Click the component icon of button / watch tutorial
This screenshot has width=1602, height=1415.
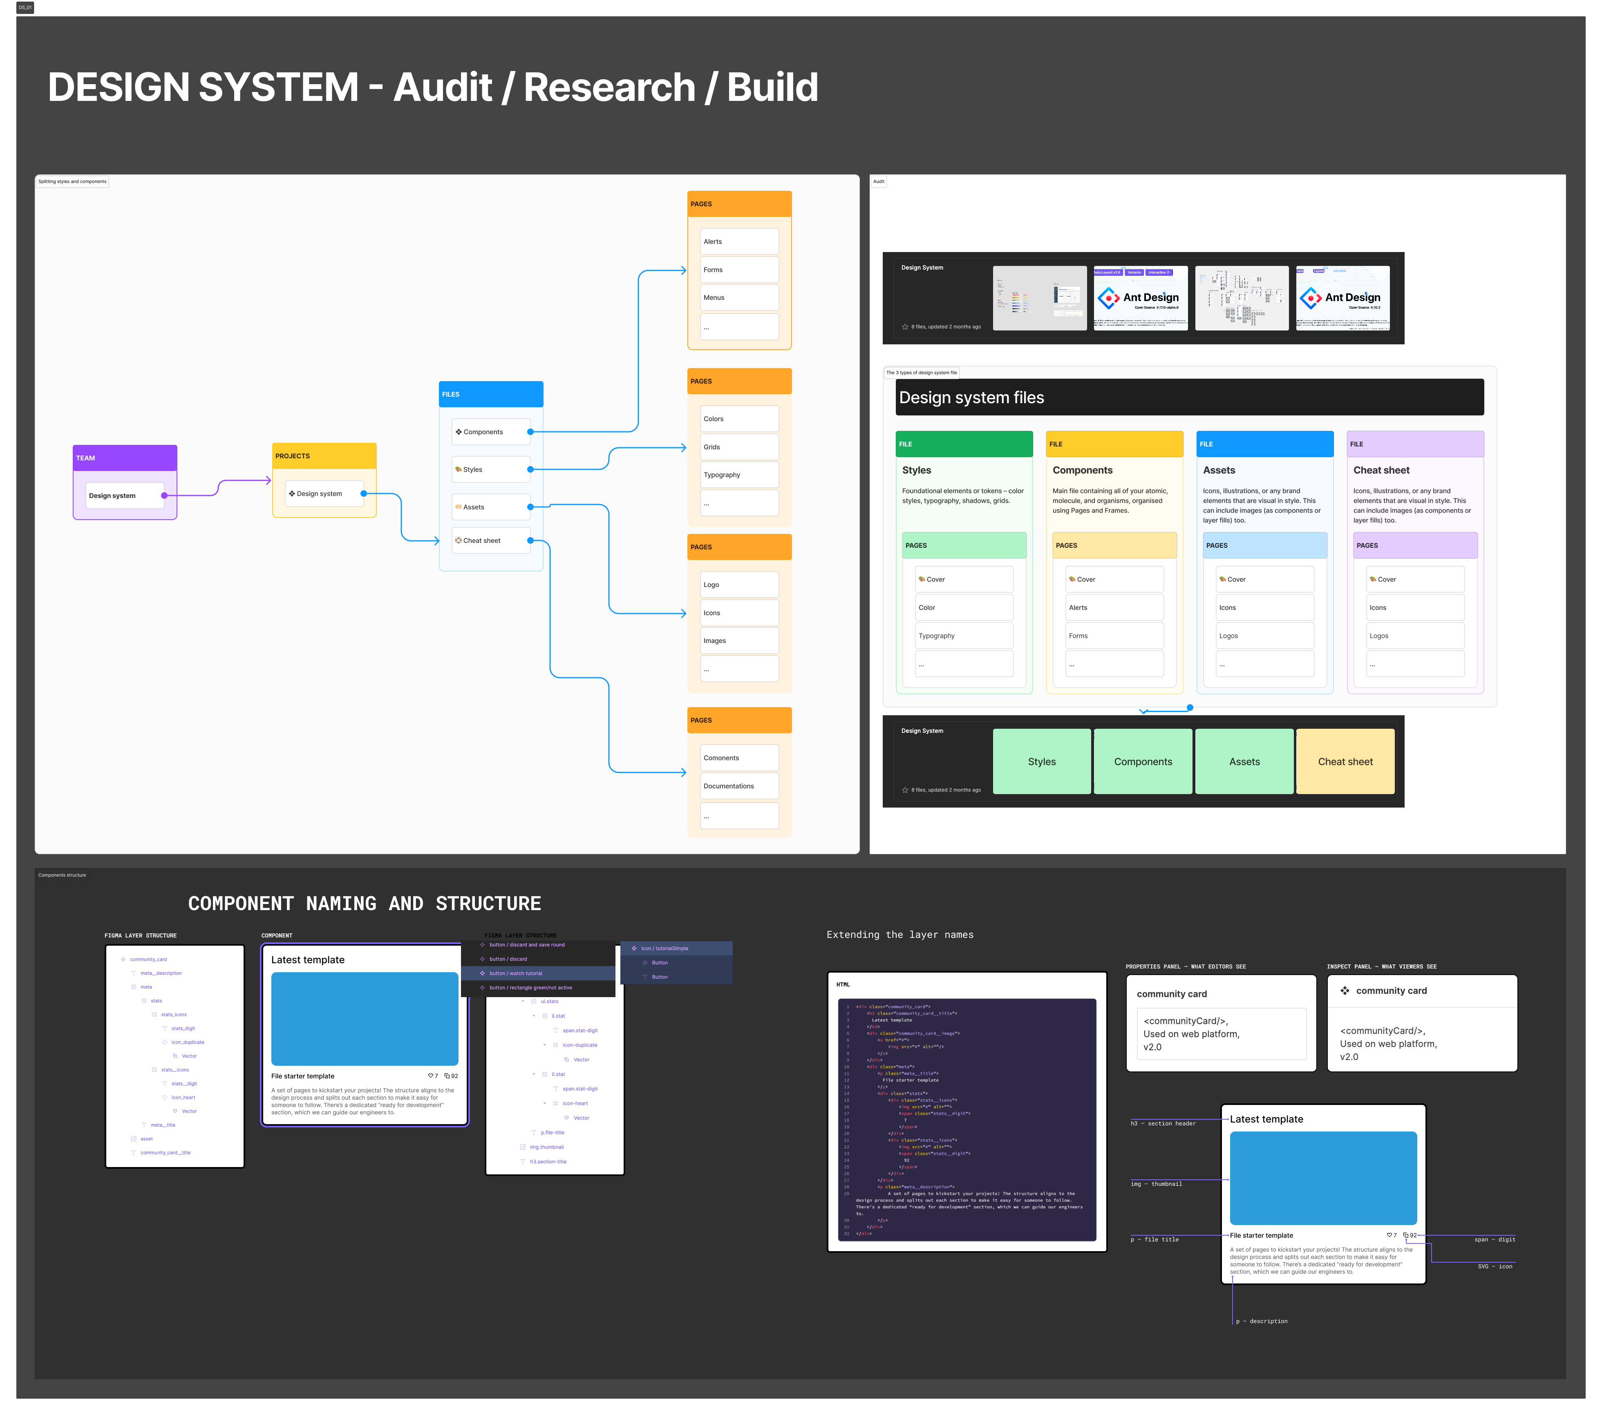pos(482,973)
